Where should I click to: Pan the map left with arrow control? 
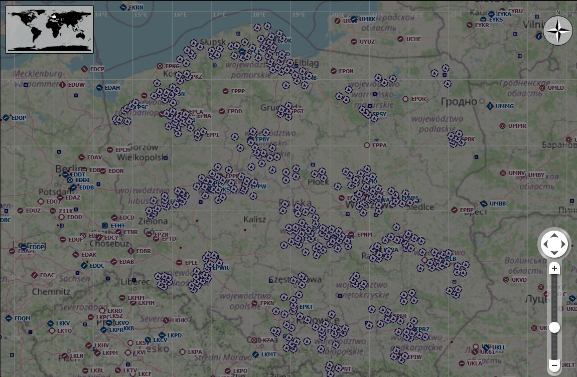(x=545, y=245)
